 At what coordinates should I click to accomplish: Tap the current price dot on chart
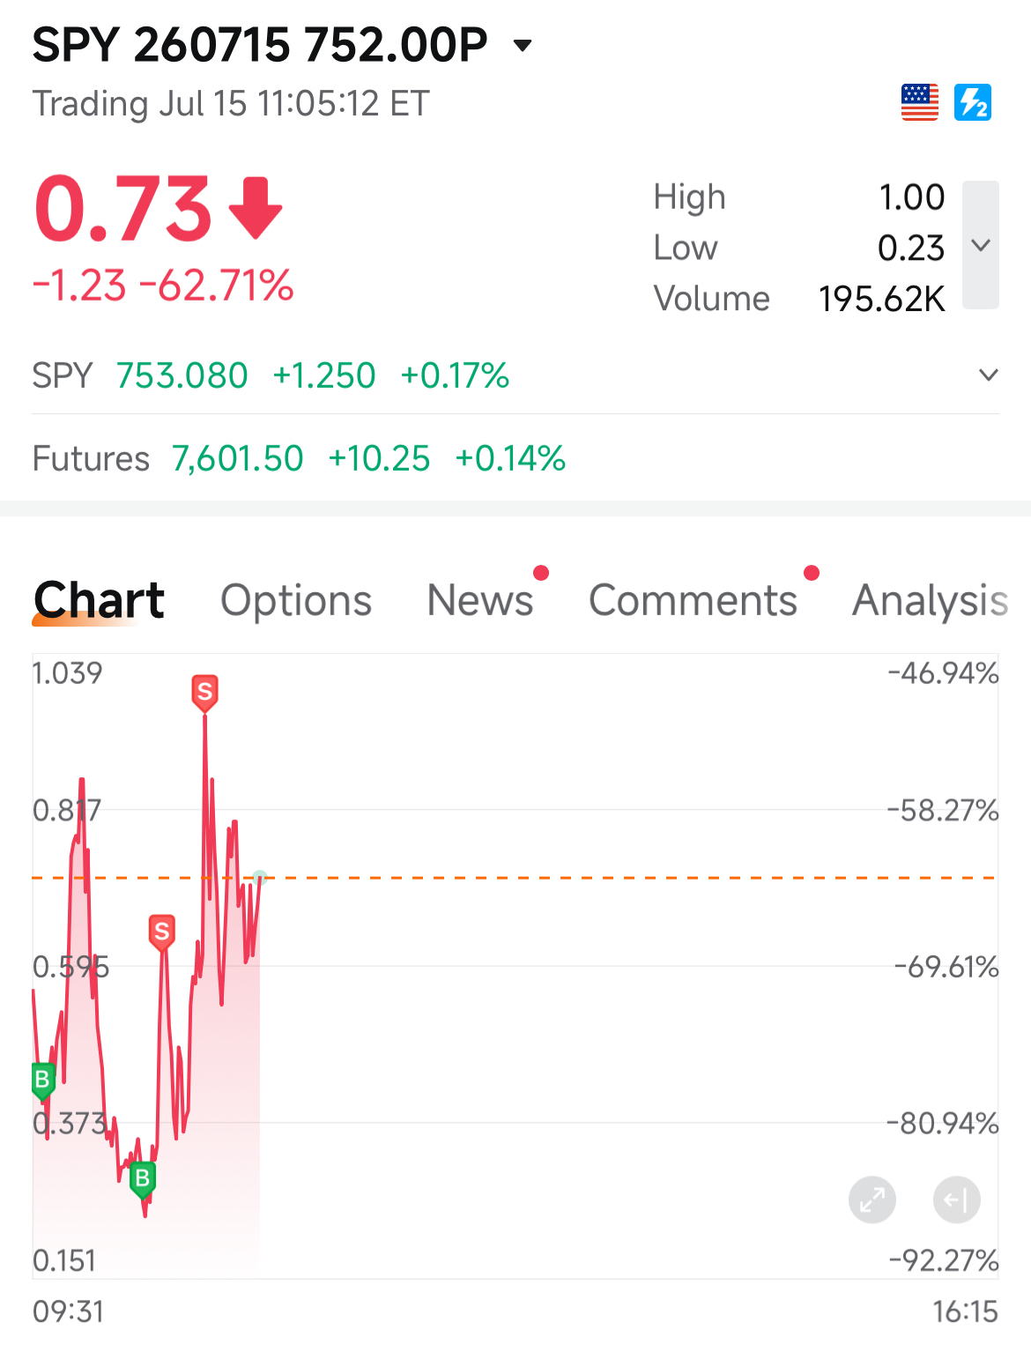click(259, 877)
